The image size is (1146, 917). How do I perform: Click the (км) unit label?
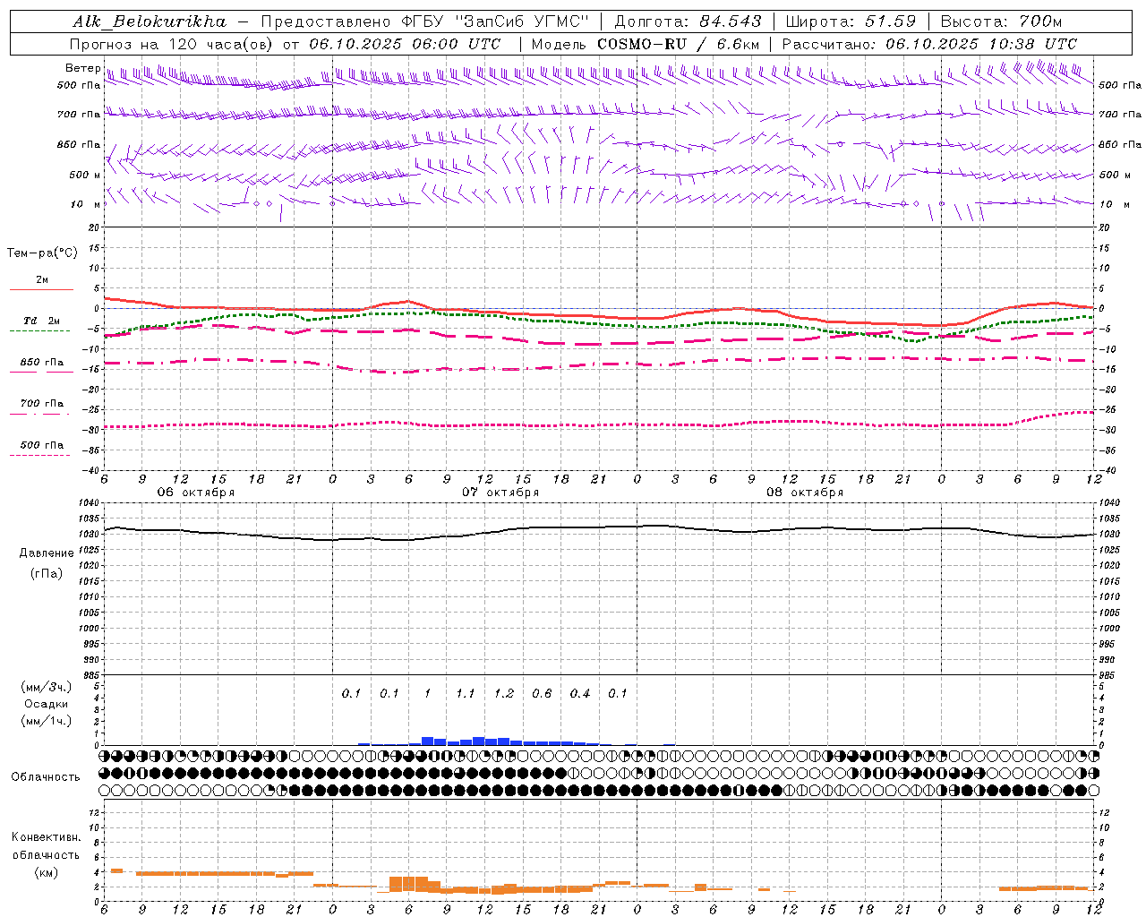click(47, 872)
